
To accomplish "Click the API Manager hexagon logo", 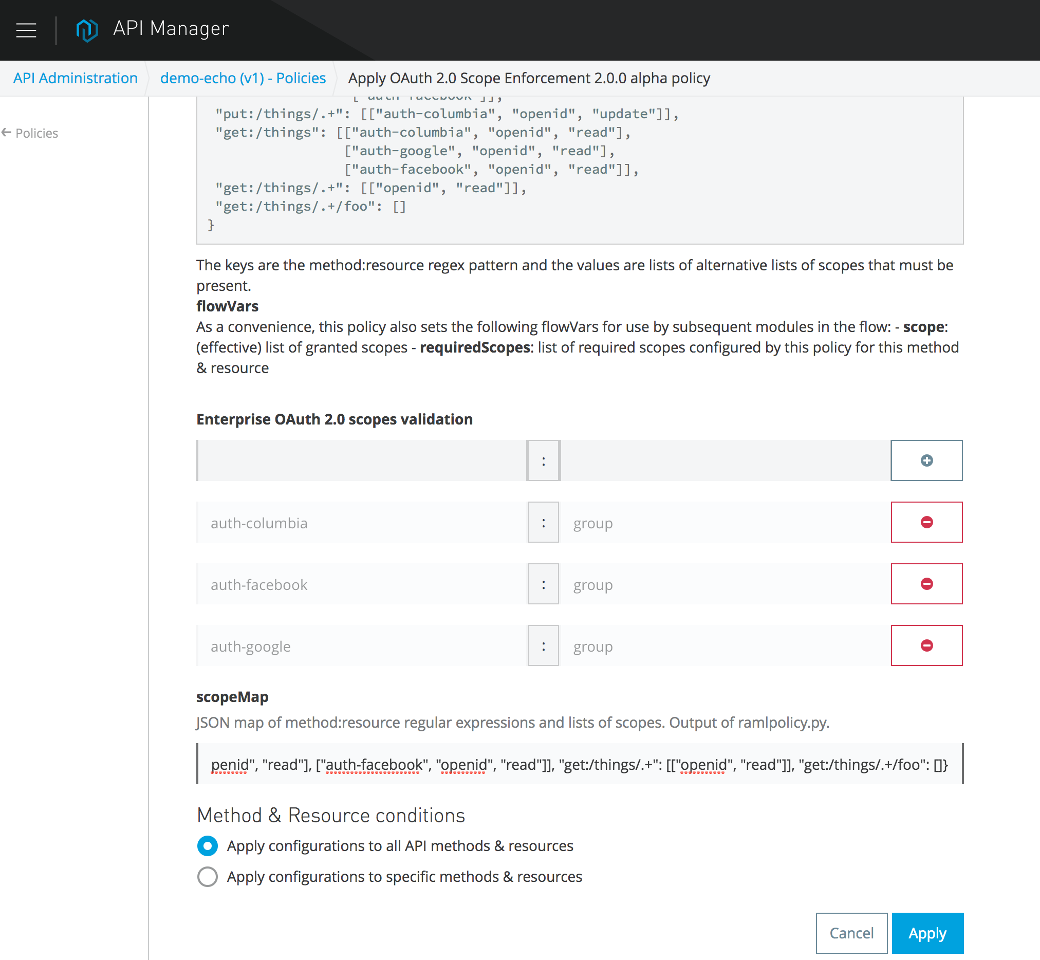I will tap(87, 30).
